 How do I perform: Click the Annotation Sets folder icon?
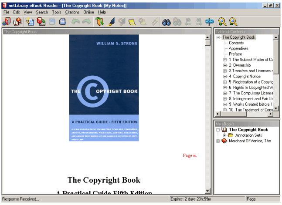[231, 135]
